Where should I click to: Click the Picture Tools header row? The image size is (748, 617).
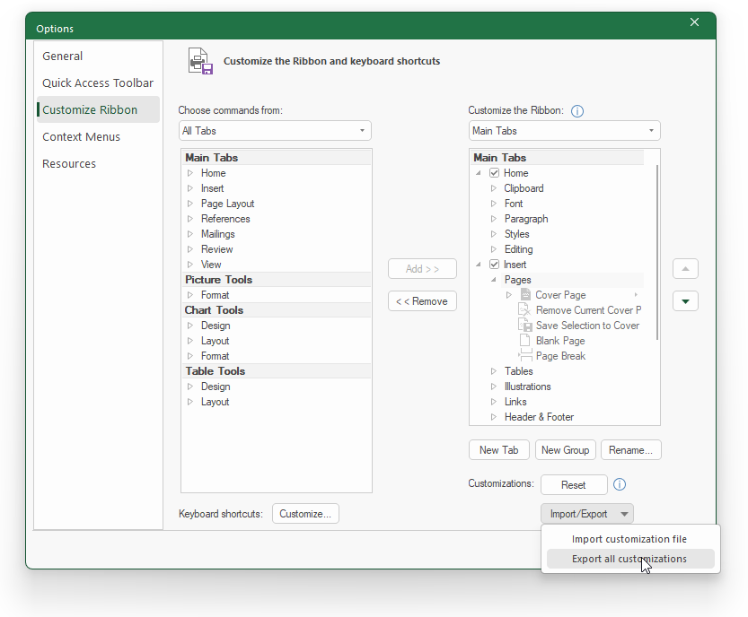point(277,280)
